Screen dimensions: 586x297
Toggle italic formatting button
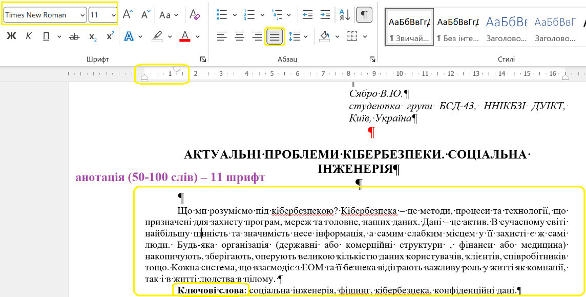tap(29, 36)
